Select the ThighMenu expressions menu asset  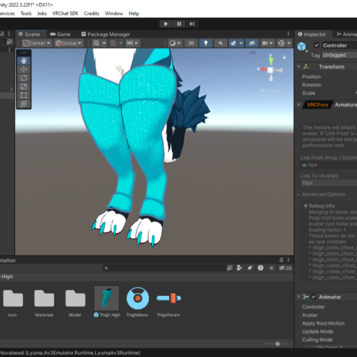click(x=137, y=302)
